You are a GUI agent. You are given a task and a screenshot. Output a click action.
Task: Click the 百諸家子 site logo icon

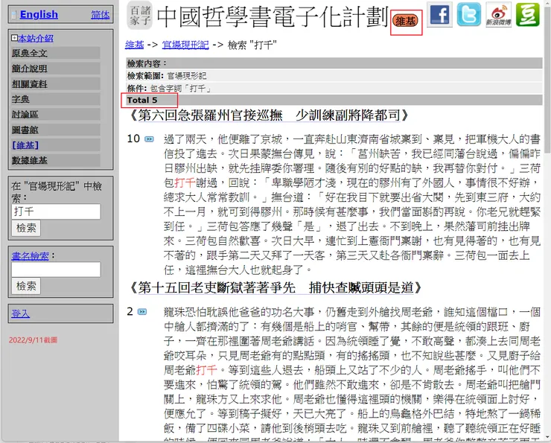(x=140, y=16)
